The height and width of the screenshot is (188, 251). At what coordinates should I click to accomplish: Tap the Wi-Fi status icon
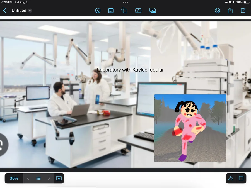coord(230,2)
